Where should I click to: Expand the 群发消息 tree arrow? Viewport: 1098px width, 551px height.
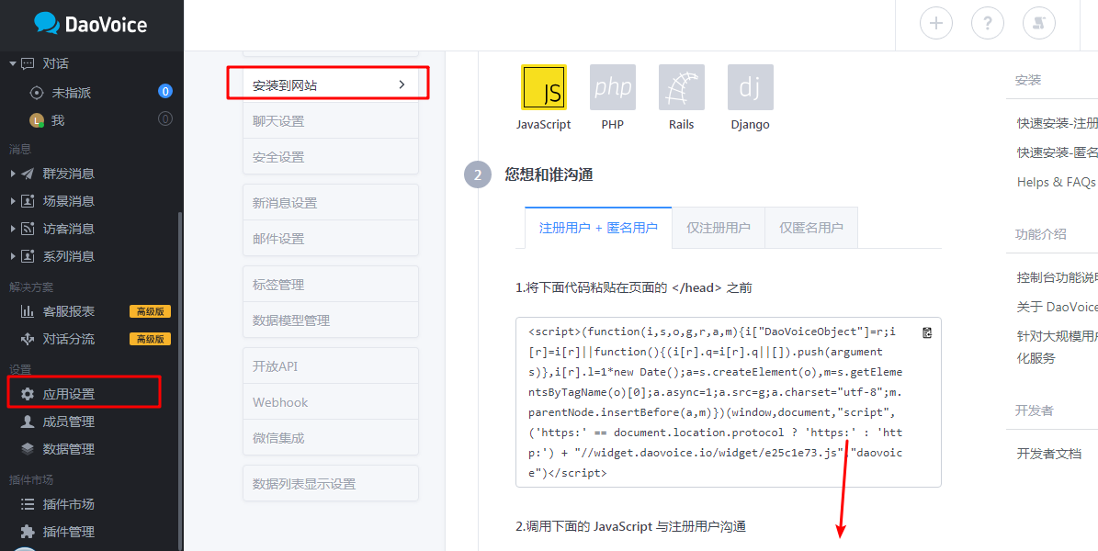click(13, 174)
